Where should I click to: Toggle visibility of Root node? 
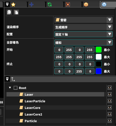(110, 88)
